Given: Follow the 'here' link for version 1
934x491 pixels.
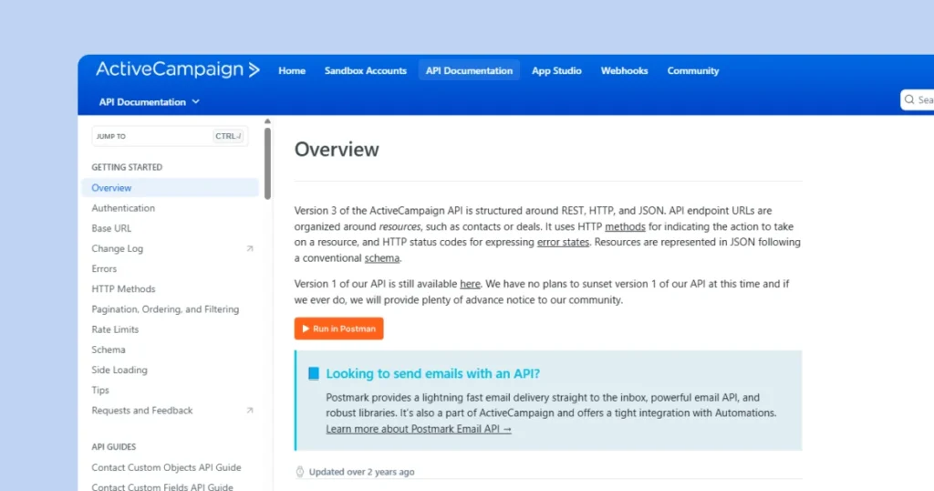Looking at the screenshot, I should point(470,284).
